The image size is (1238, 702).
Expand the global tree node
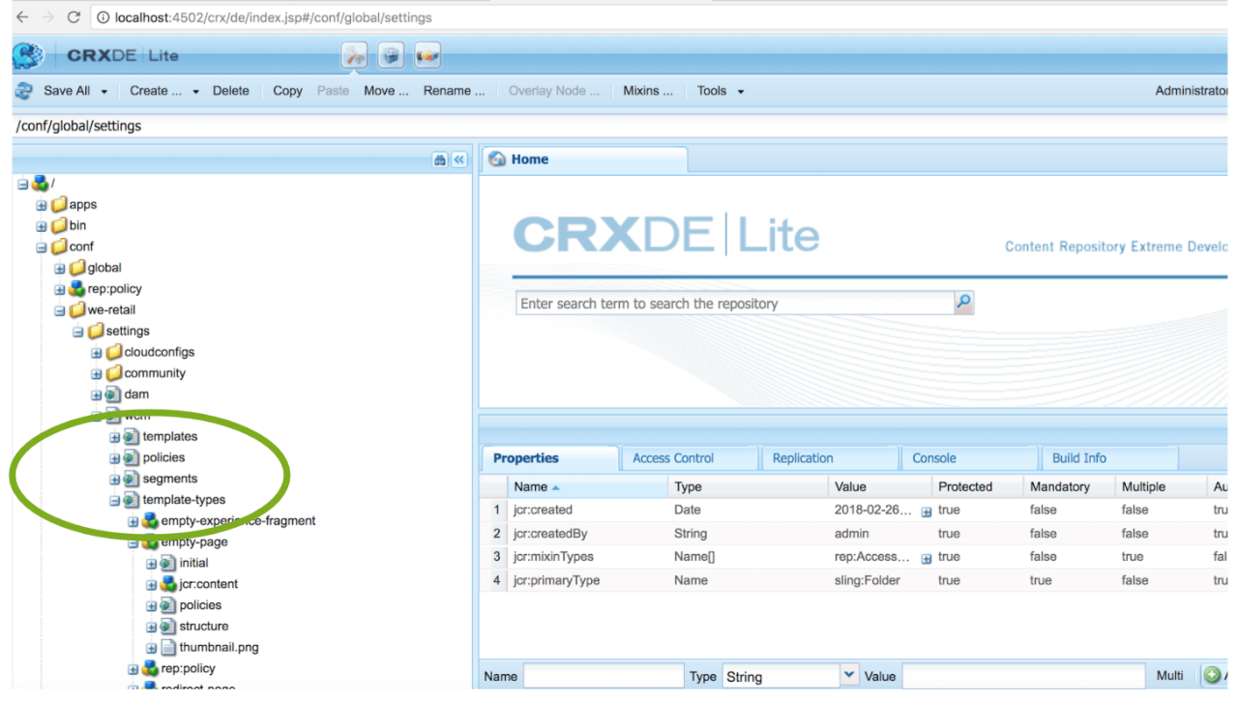click(60, 269)
